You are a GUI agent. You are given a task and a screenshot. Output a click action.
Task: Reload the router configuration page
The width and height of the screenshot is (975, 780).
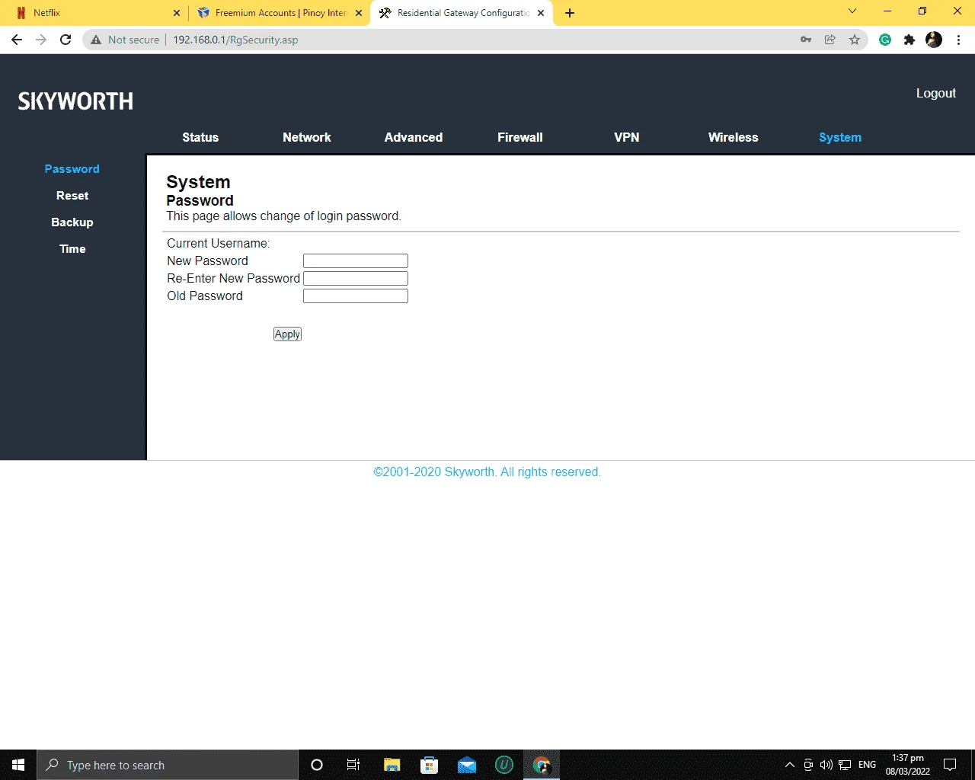[66, 40]
